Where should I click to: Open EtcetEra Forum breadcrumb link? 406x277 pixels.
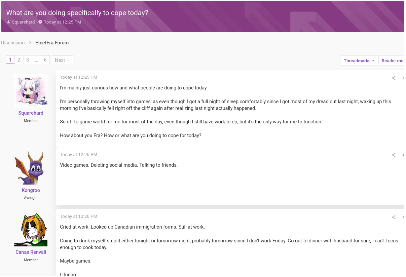(52, 43)
